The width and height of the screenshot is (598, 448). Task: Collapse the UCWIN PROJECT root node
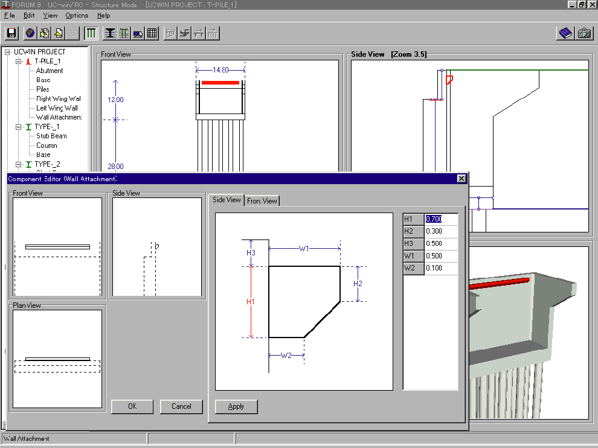[x=8, y=52]
